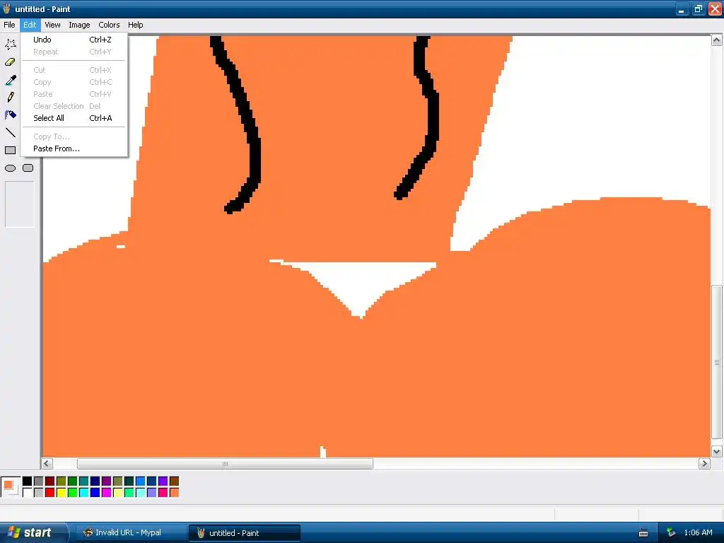
Task: Pick the cyan color swatch
Action: point(83,493)
